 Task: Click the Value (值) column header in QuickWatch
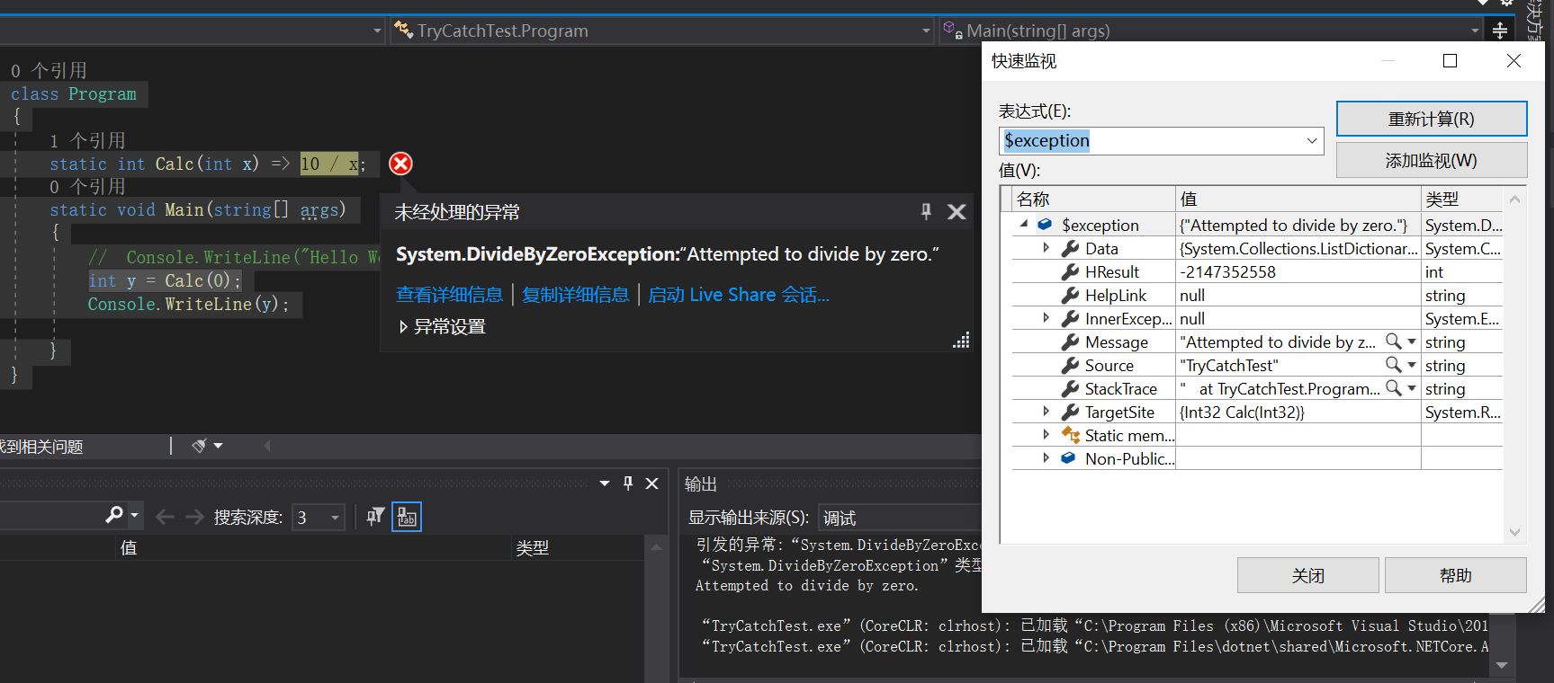tap(1298, 199)
